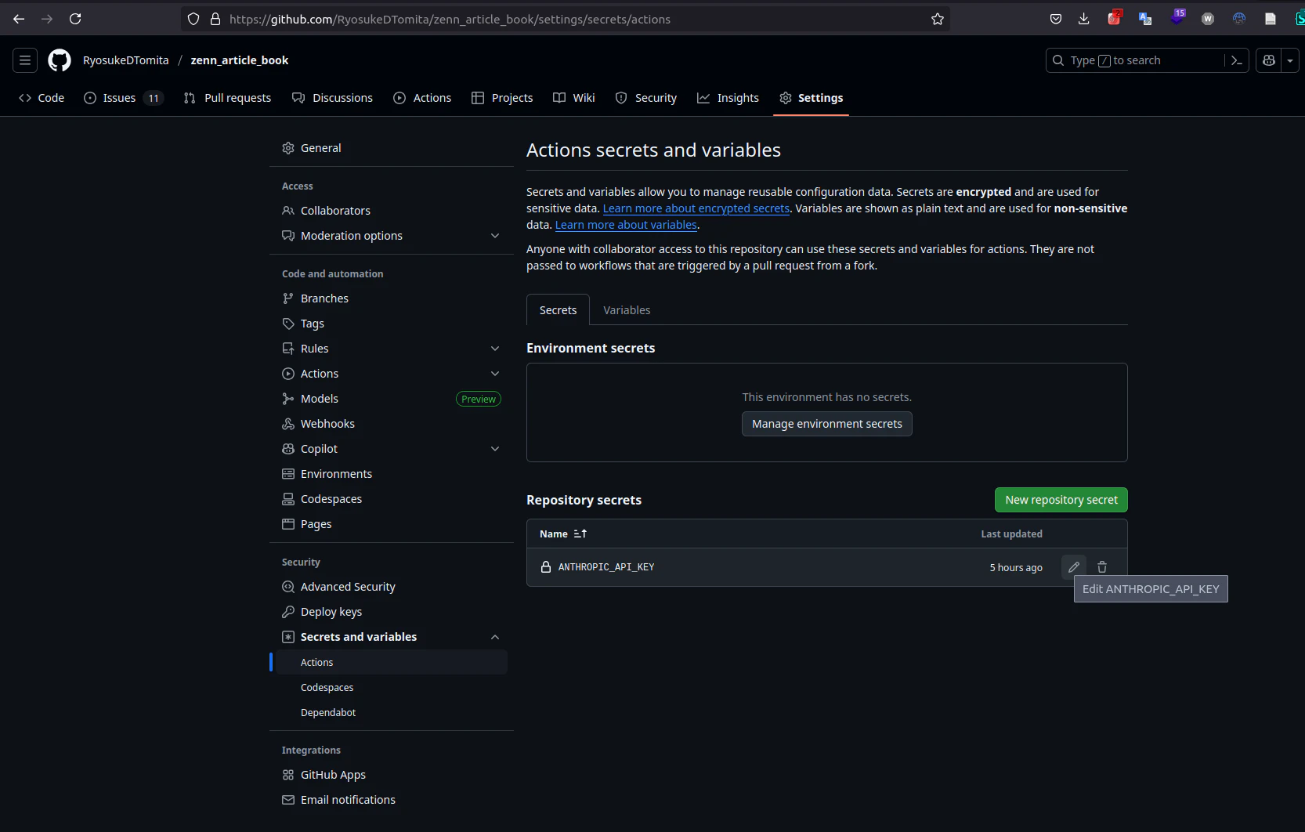The height and width of the screenshot is (832, 1305).
Task: Select Actions under Secrets and variables
Action: tap(392, 662)
